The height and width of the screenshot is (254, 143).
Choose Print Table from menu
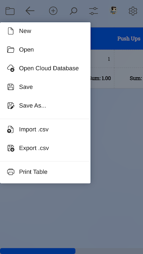45,172
